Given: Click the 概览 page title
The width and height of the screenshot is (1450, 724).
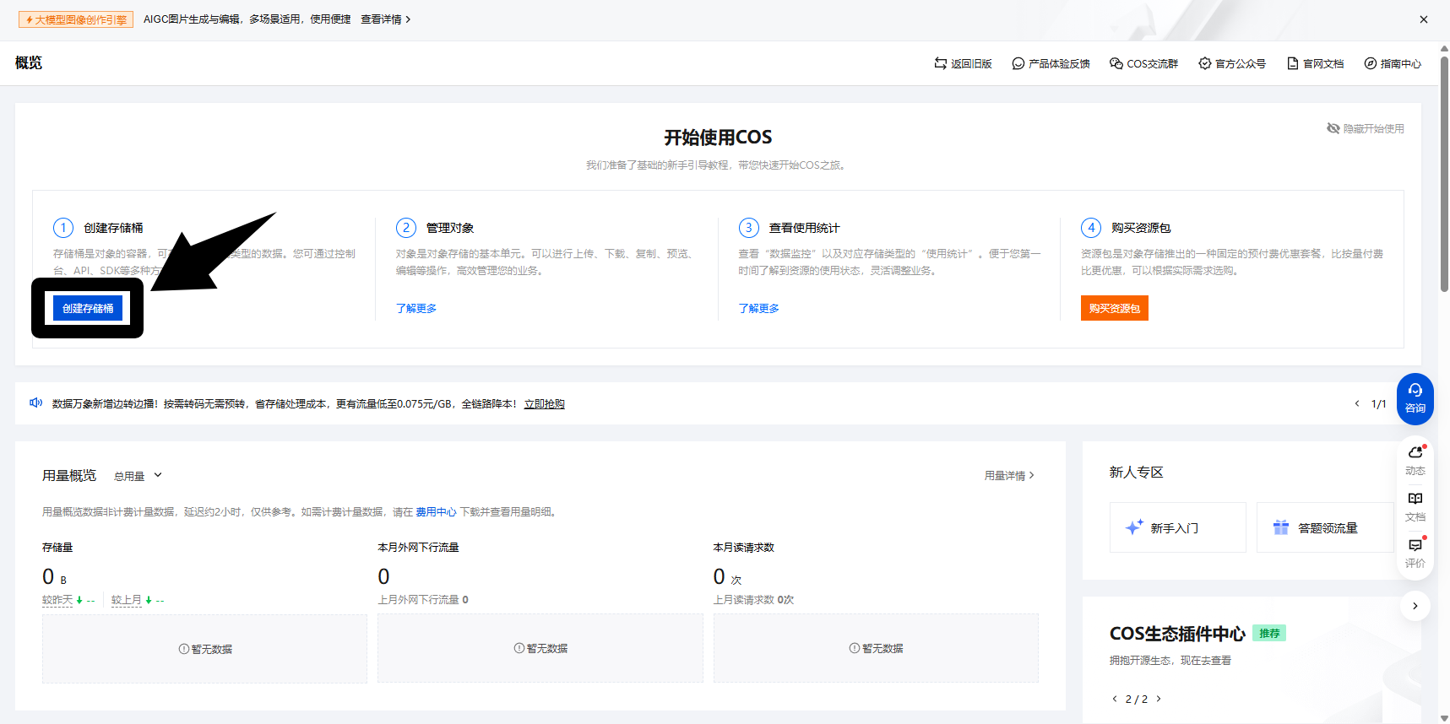Looking at the screenshot, I should click(x=29, y=62).
